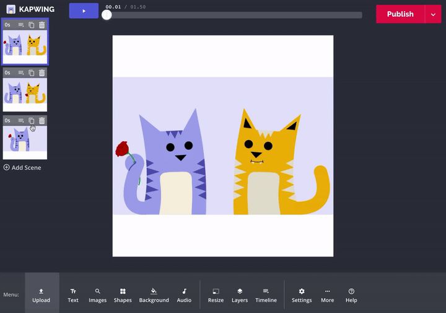Click Add Scene
The image size is (446, 313).
(x=22, y=167)
